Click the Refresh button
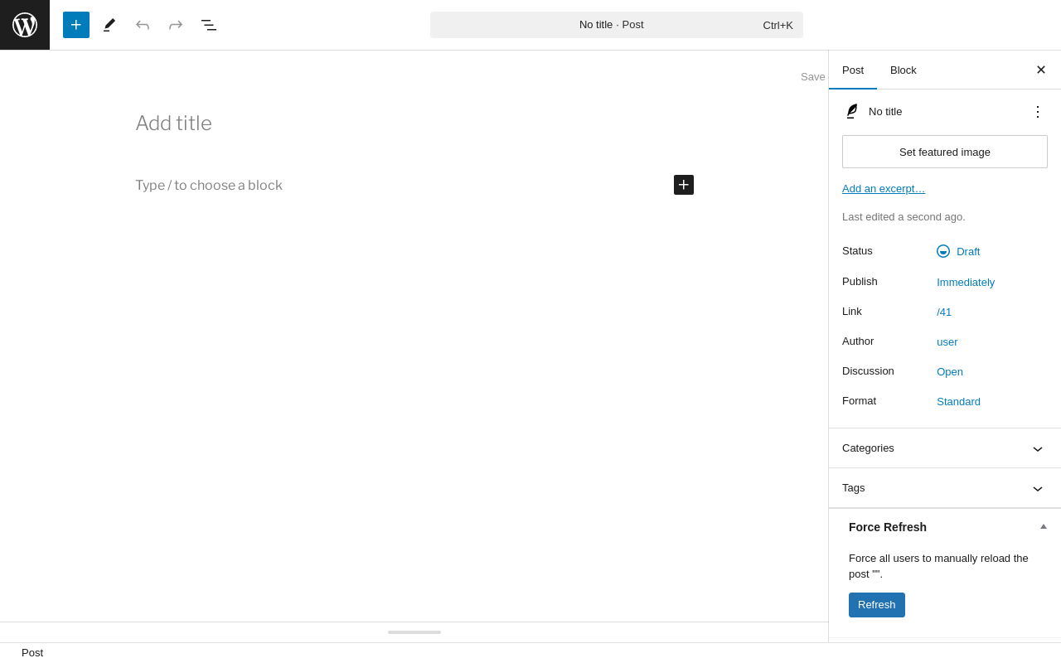Image resolution: width=1061 pixels, height=663 pixels. (877, 605)
